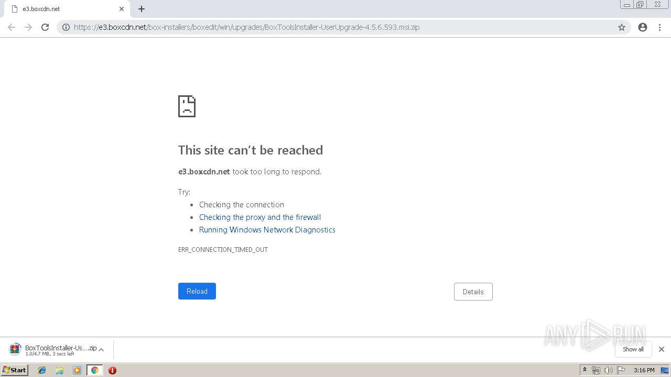
Task: Click the Action Center flag tray icon
Action: 621,370
